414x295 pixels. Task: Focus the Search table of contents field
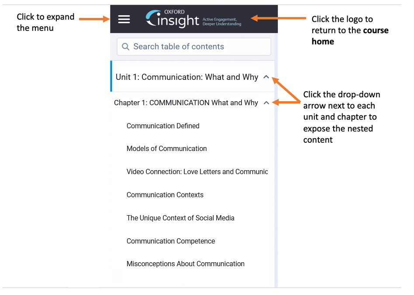click(194, 47)
